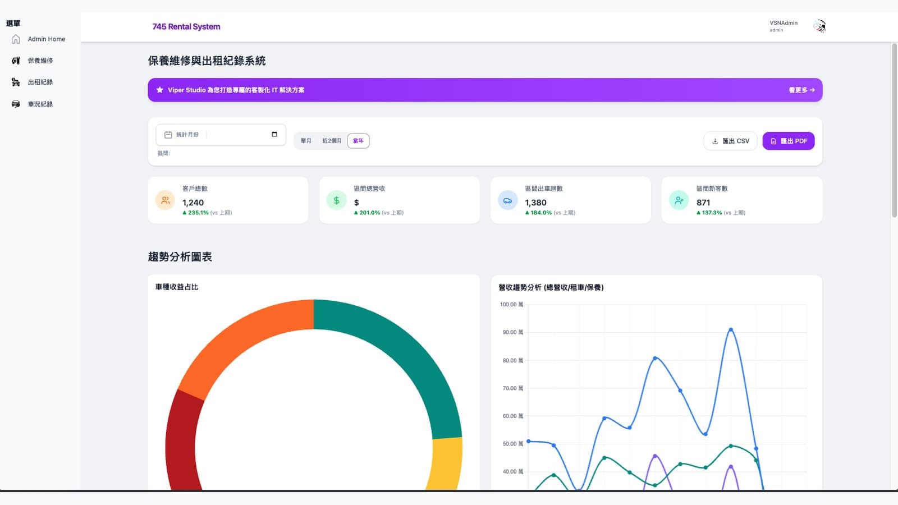Click the car condition icon in the sidebar

[x=16, y=104]
